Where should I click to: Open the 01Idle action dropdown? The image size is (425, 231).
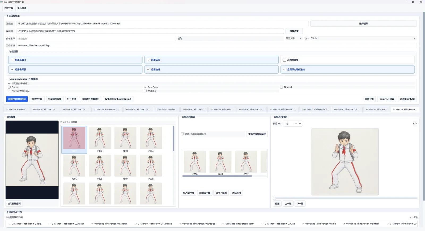(x=363, y=38)
